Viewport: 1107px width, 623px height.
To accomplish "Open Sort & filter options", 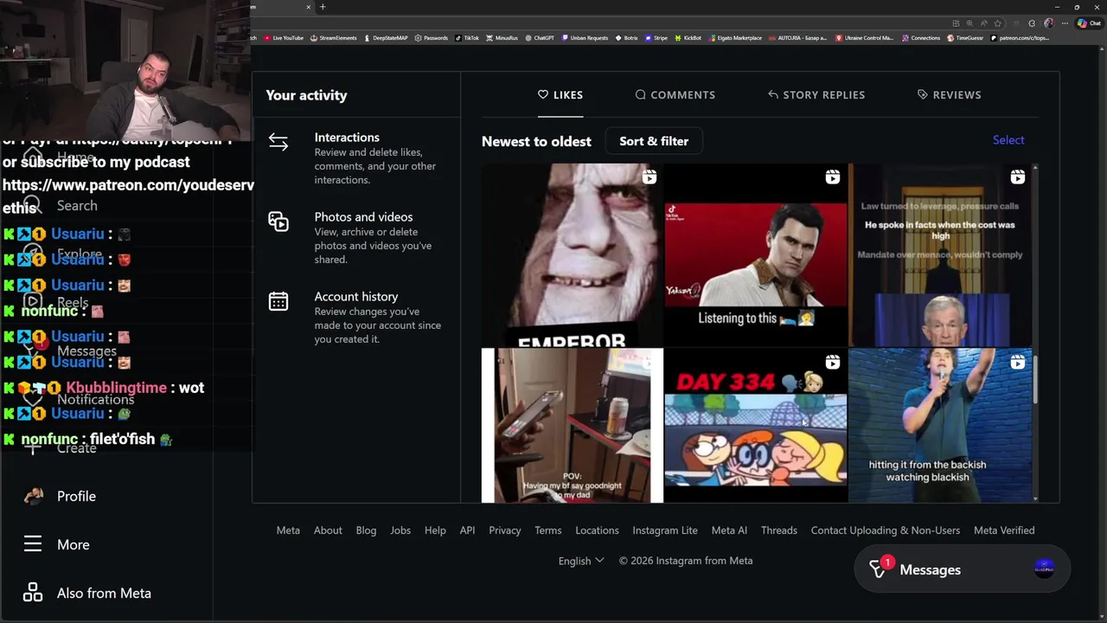I will pyautogui.click(x=654, y=141).
